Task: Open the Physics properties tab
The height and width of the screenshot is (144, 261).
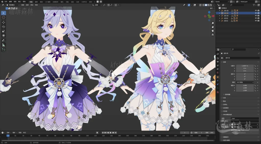Action: [218, 81]
